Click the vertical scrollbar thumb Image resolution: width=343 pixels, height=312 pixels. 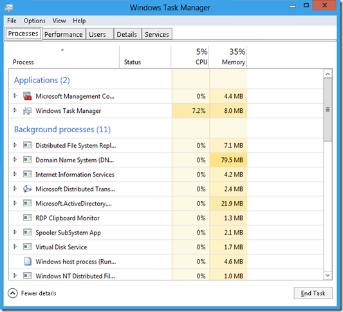[x=328, y=110]
